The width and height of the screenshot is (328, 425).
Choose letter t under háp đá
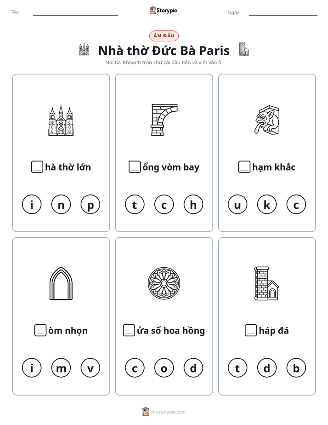[x=238, y=368]
